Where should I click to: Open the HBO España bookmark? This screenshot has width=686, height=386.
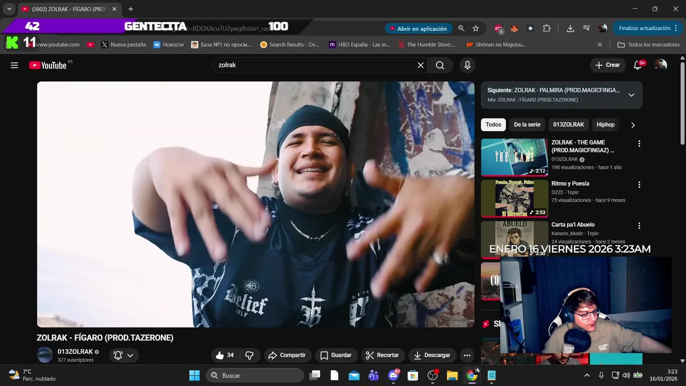tap(360, 44)
